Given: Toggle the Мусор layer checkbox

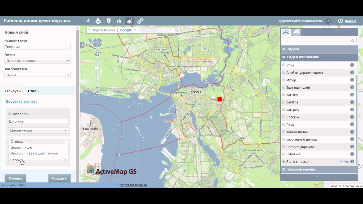Looking at the screenshot, I should (x=284, y=80).
